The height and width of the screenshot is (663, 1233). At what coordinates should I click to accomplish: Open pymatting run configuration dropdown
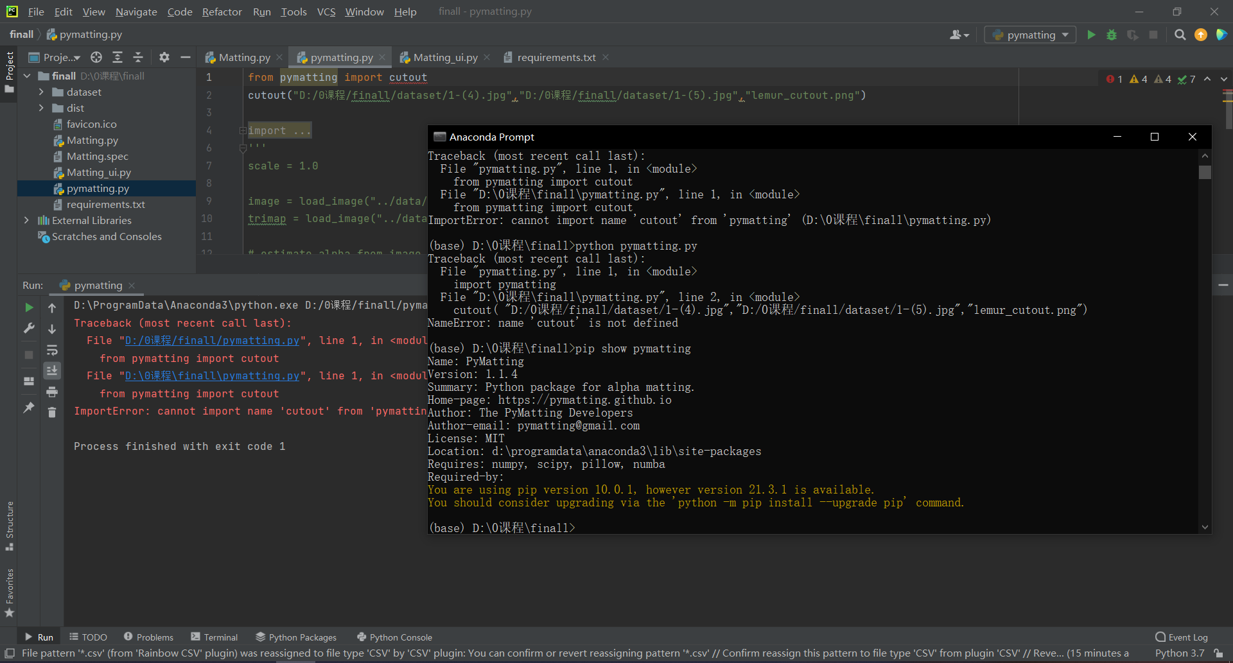click(1030, 35)
